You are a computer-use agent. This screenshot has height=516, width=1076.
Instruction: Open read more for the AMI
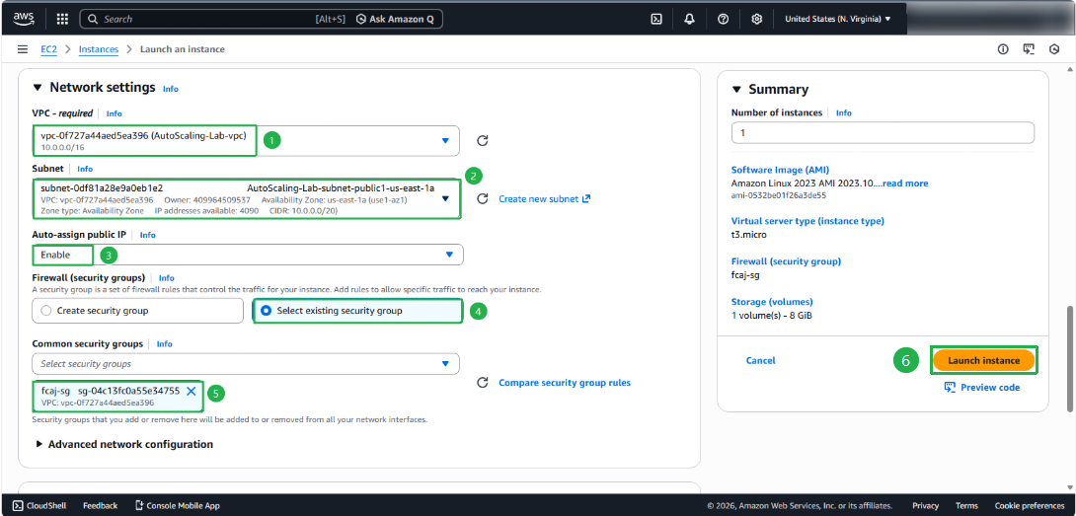coord(906,184)
